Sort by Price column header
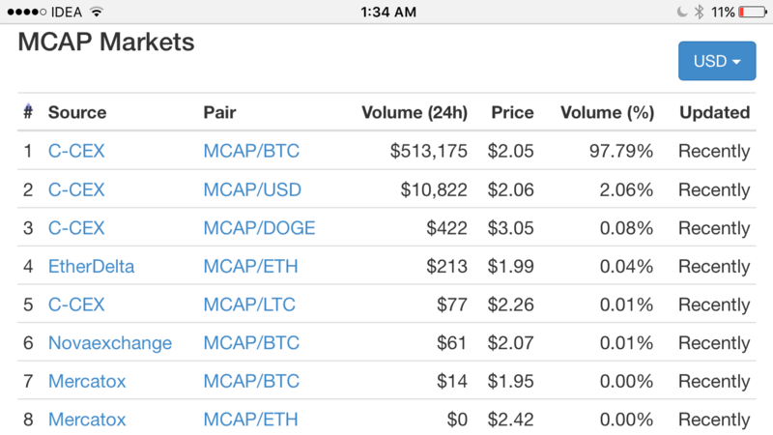773x435 pixels. (511, 112)
